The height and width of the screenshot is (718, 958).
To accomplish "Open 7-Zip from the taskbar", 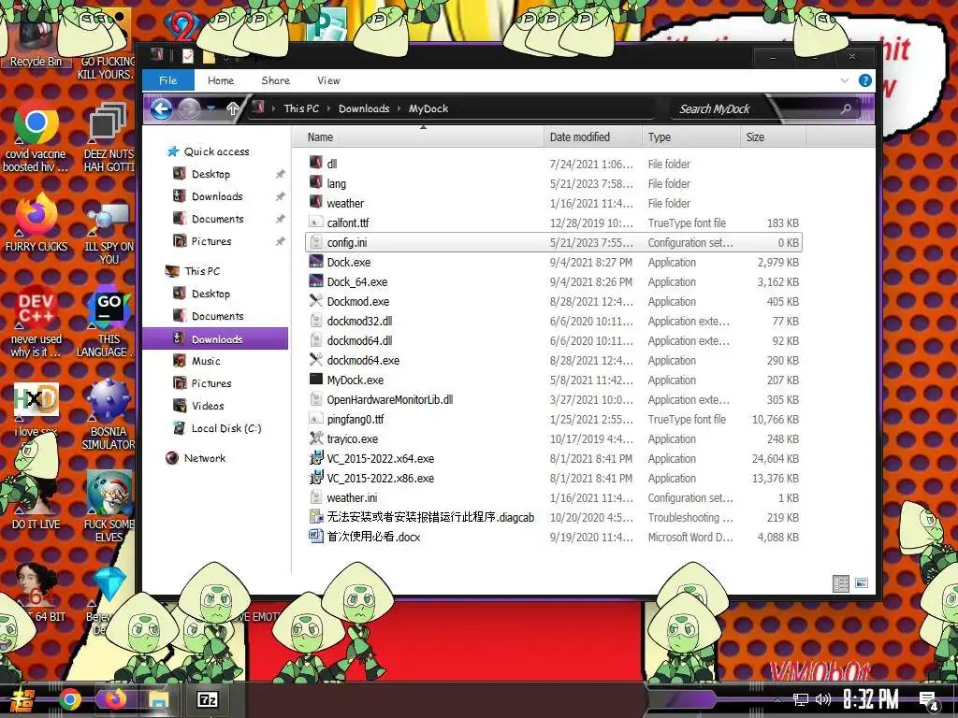I will pos(208,699).
